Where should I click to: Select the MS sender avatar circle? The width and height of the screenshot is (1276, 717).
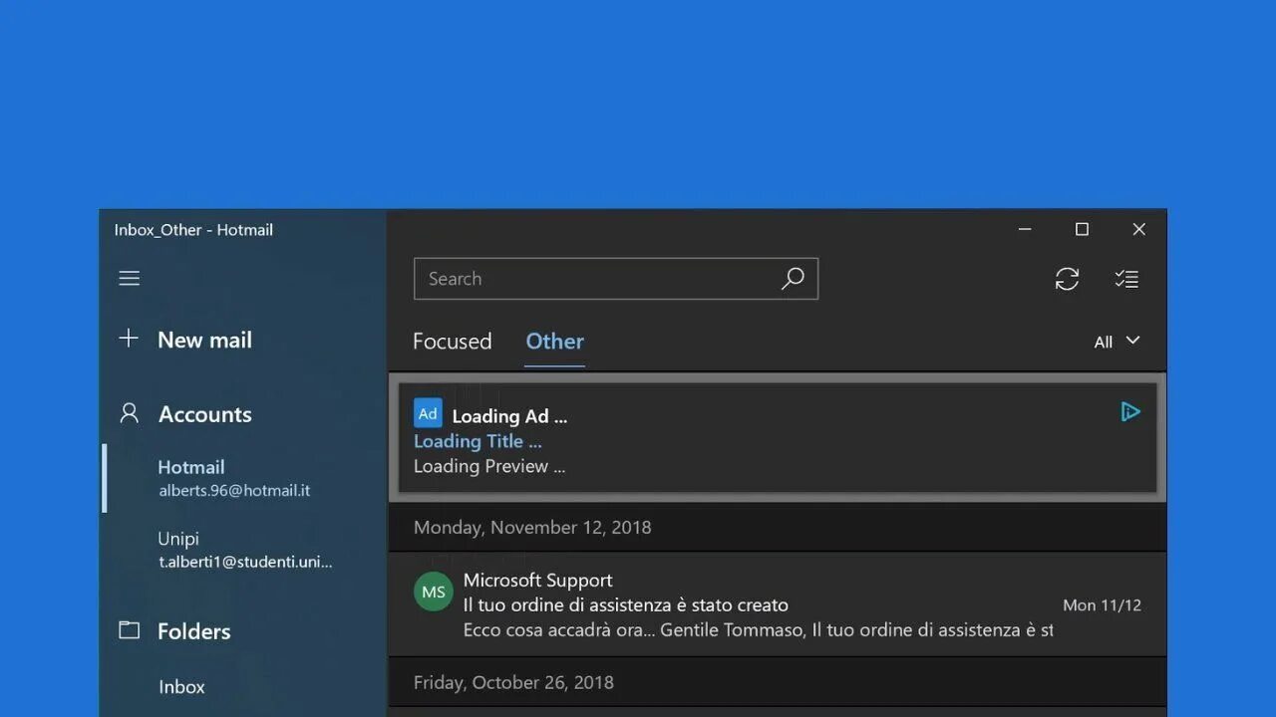pyautogui.click(x=434, y=593)
